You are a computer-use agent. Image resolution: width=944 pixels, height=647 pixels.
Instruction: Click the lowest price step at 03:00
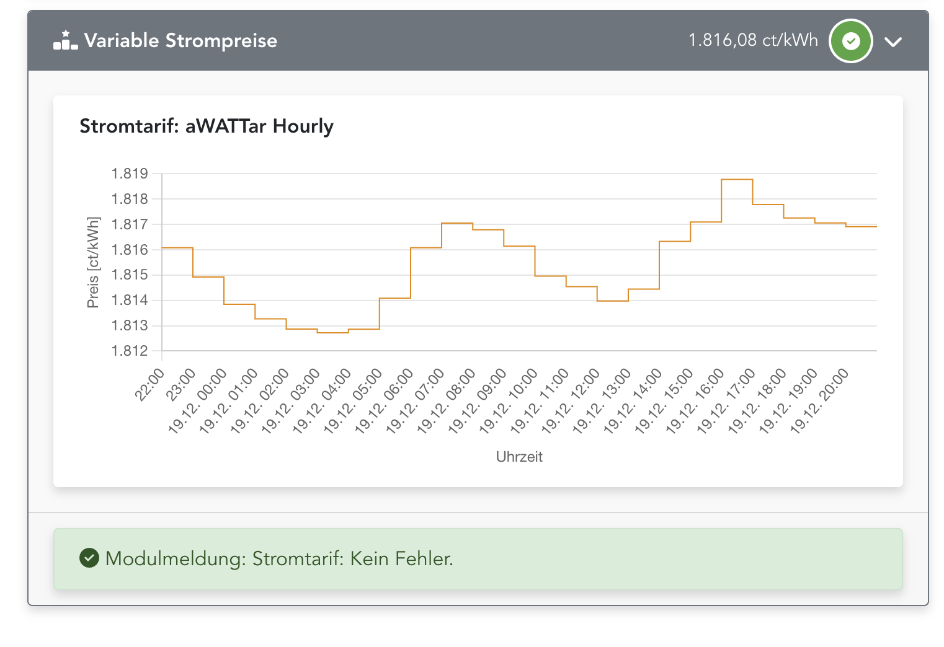click(332, 333)
